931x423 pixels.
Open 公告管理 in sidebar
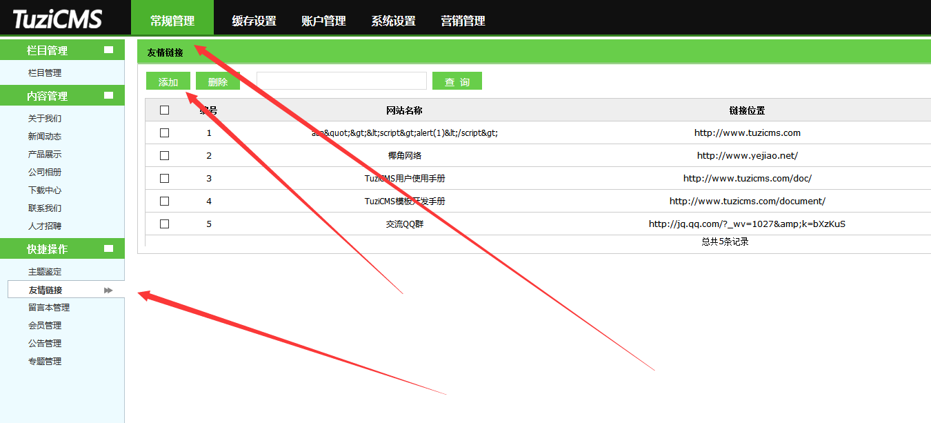[45, 343]
